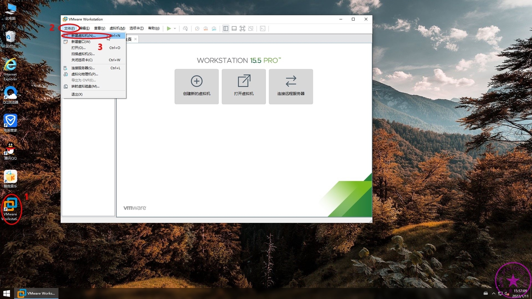Image resolution: width=532 pixels, height=299 pixels.
Task: Choose 新建窗口(W) menu entry
Action: click(x=94, y=42)
